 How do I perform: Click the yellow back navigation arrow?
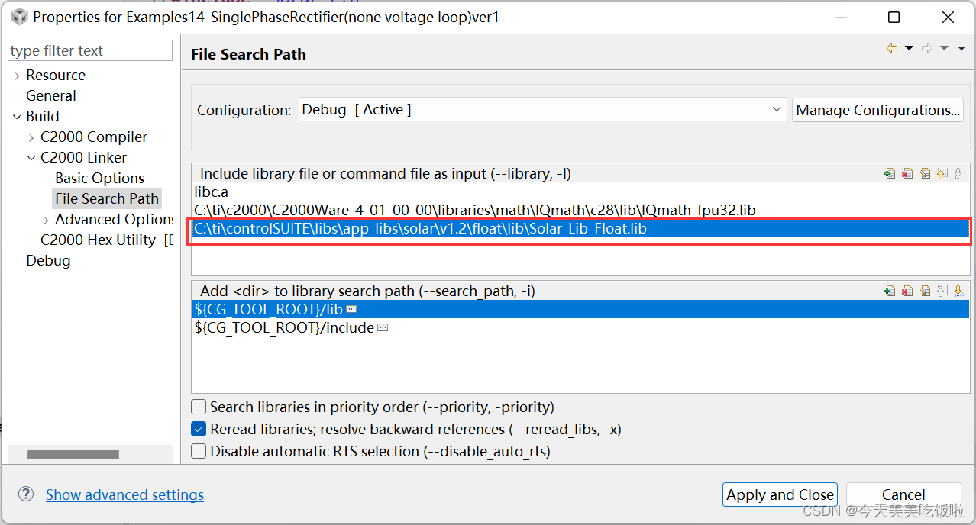[891, 48]
